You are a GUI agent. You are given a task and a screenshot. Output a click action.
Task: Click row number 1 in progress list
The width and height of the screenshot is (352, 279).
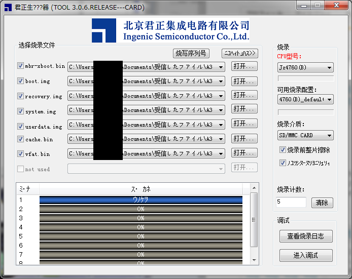point(21,200)
